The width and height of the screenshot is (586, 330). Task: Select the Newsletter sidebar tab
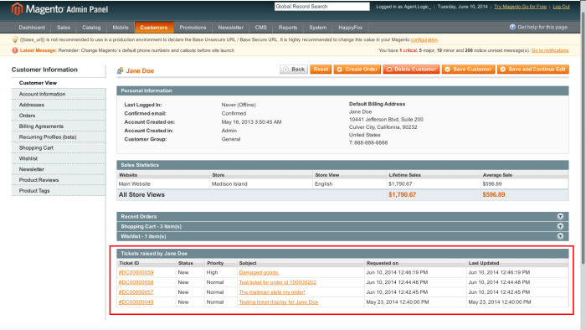pyautogui.click(x=59, y=169)
